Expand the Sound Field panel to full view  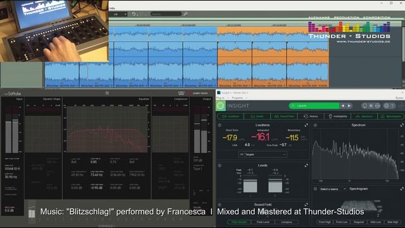tap(306, 205)
